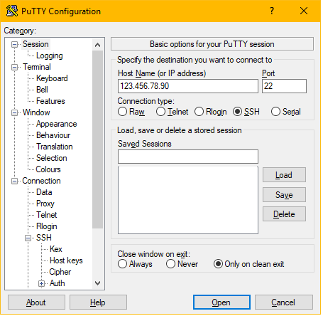
Task: Select the SSH connection type
Action: (237, 112)
